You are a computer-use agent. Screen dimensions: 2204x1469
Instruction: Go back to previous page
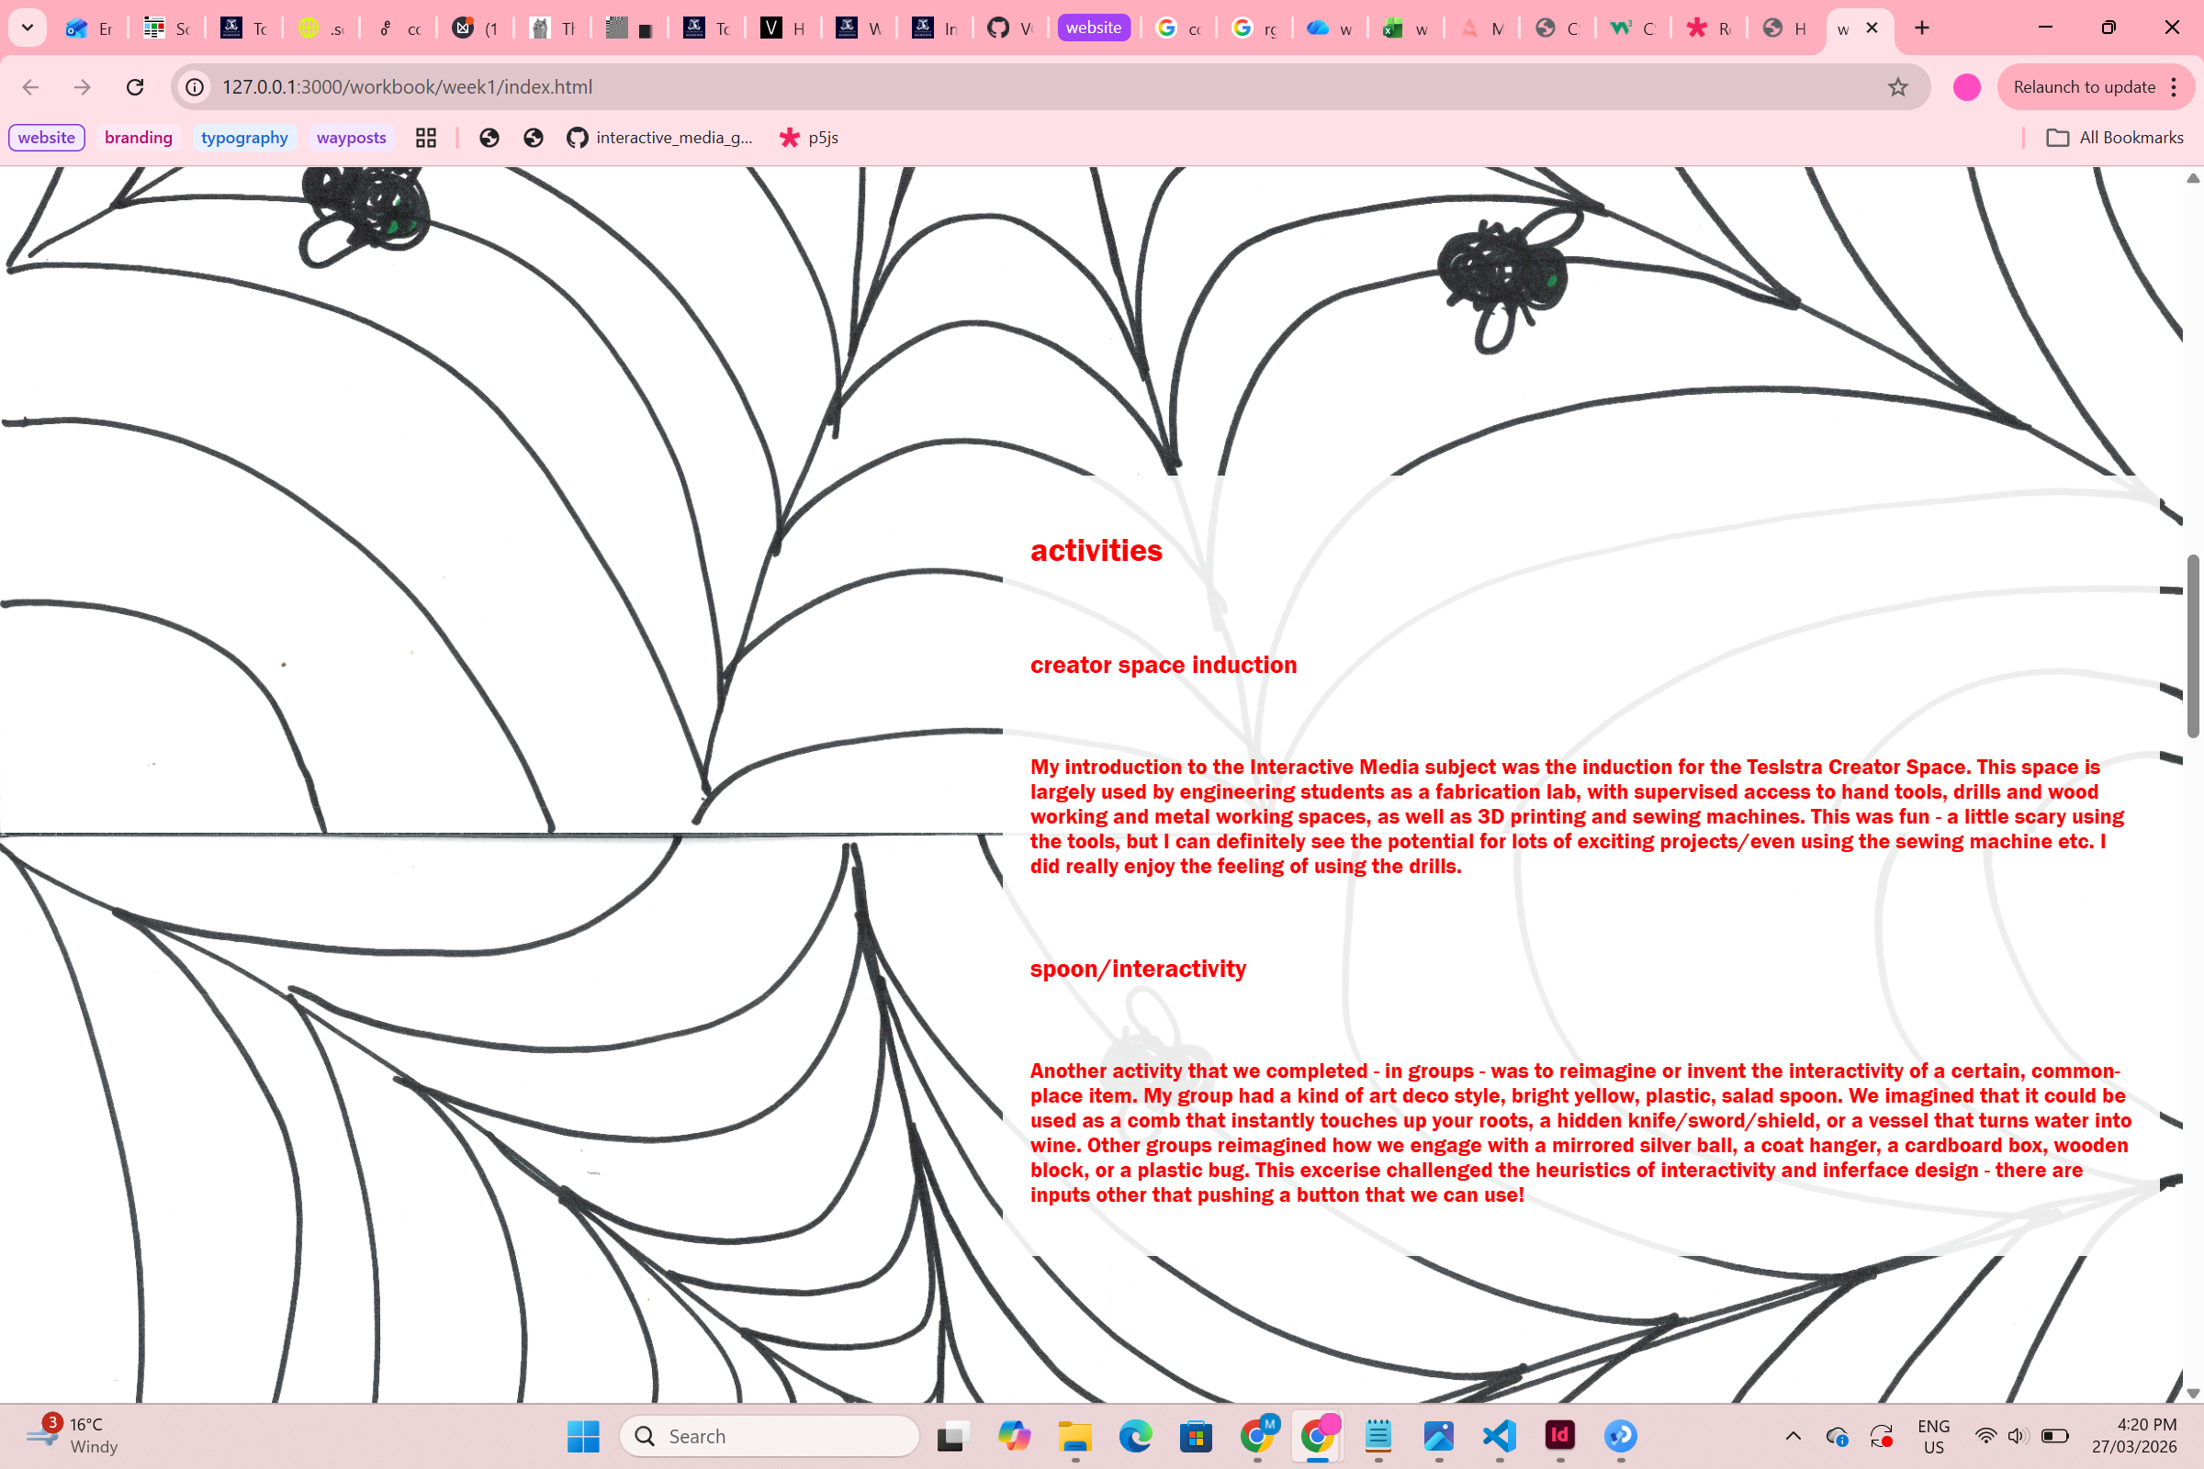(31, 87)
